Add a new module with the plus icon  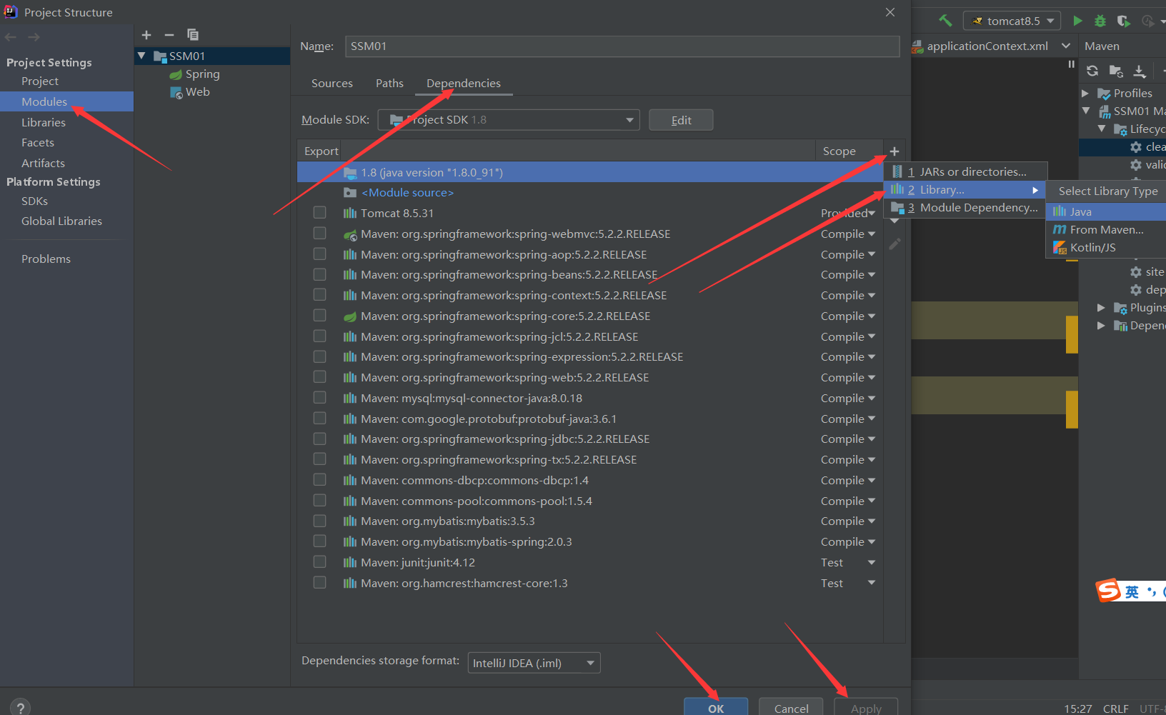[x=146, y=35]
